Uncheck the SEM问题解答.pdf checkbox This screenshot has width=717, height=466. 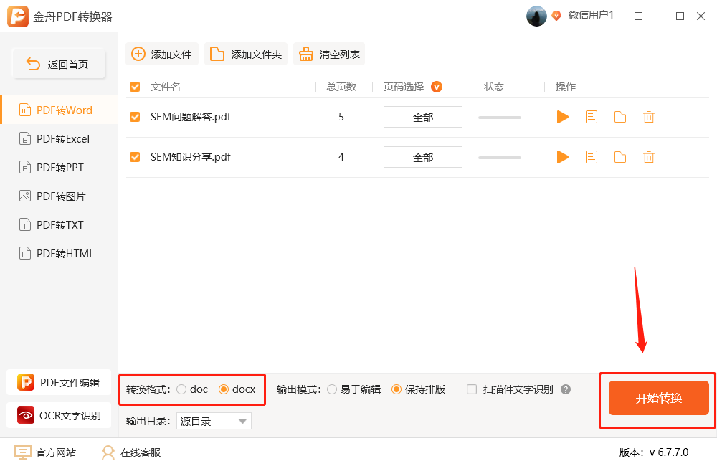coord(135,117)
